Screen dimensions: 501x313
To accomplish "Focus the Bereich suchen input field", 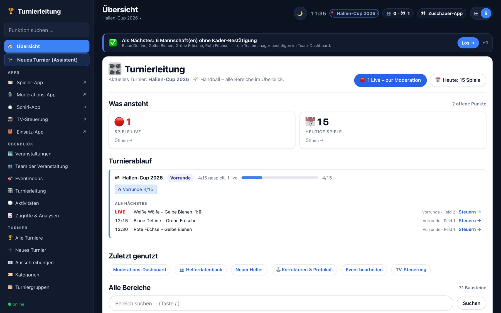I will coord(281,303).
